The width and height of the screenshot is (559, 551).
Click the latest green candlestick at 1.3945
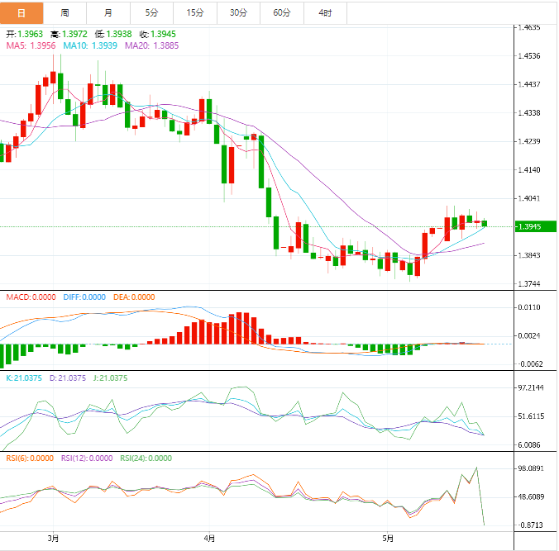pyautogui.click(x=484, y=223)
